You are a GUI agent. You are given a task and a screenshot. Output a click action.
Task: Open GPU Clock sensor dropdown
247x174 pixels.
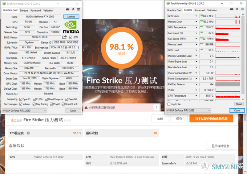pos(196,16)
